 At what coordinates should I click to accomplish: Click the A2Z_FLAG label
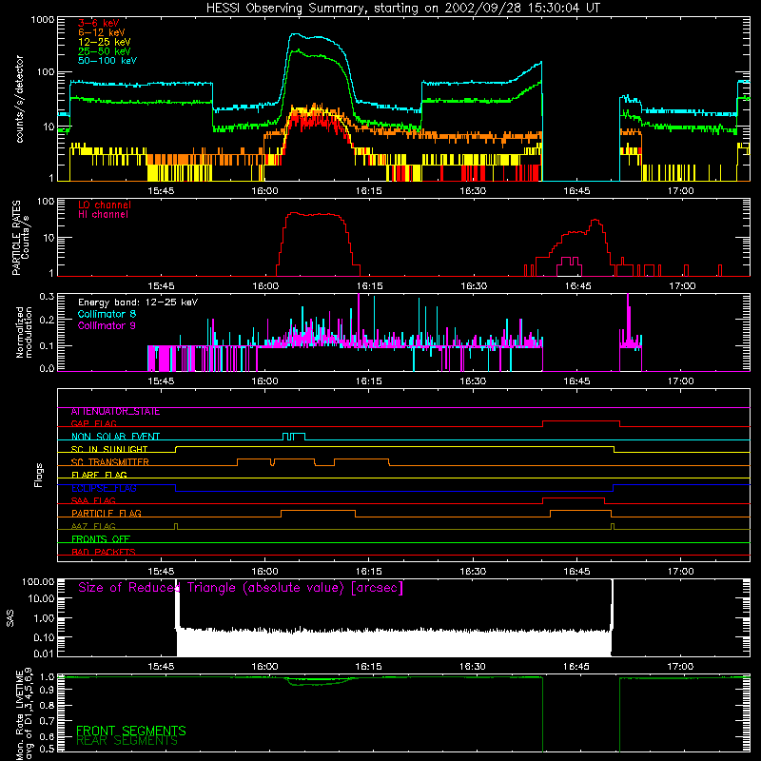(x=93, y=527)
